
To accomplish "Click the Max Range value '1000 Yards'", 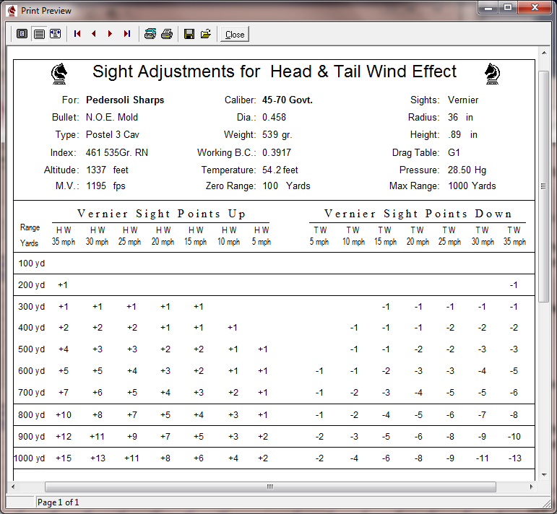I will (472, 186).
